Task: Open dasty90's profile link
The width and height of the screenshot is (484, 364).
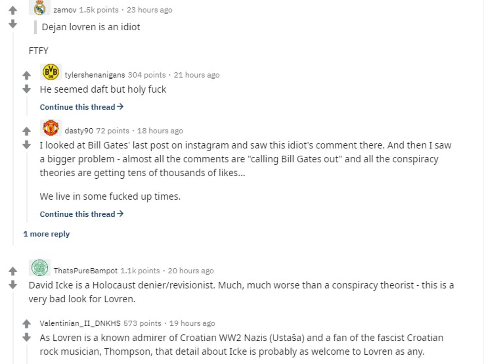Action: pos(79,131)
